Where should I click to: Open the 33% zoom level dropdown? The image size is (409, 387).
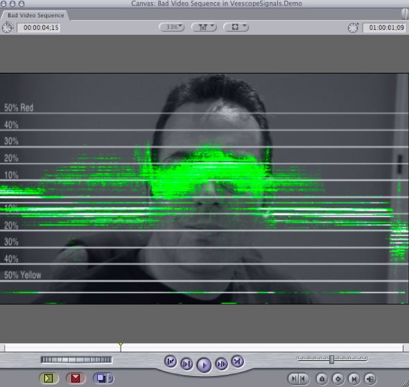[171, 27]
